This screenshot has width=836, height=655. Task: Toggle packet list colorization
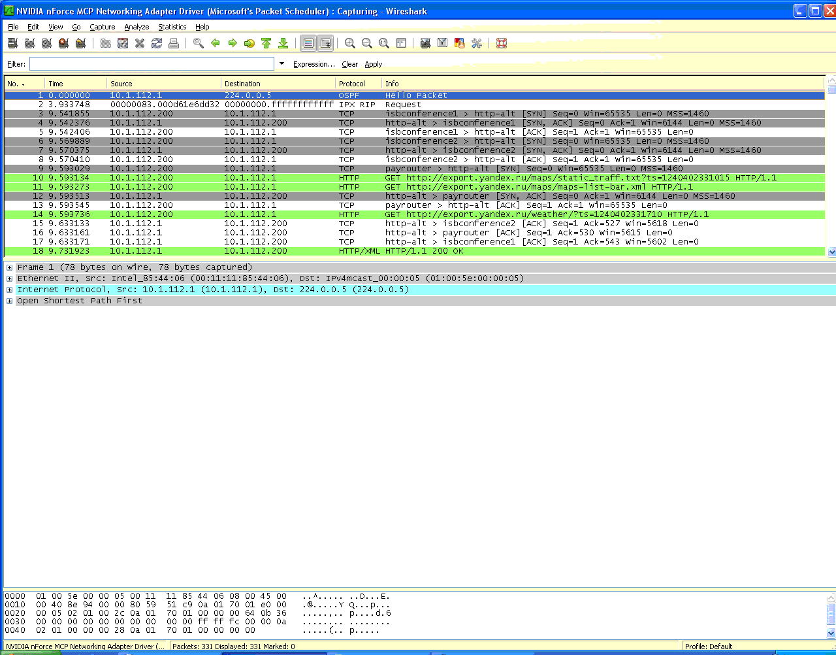tap(308, 43)
